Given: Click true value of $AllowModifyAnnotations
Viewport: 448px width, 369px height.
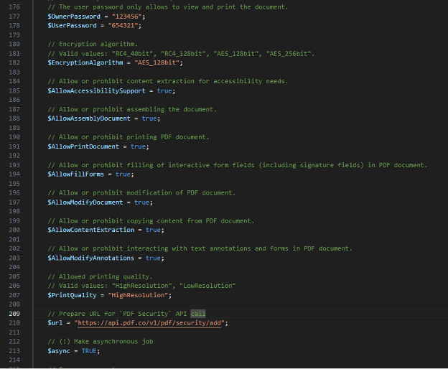Looking at the screenshot, I should pyautogui.click(x=153, y=258).
